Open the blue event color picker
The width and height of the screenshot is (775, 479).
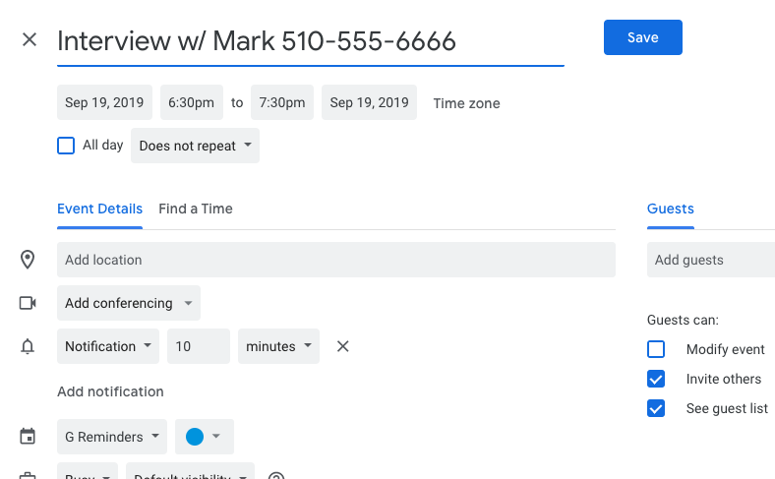pyautogui.click(x=205, y=437)
